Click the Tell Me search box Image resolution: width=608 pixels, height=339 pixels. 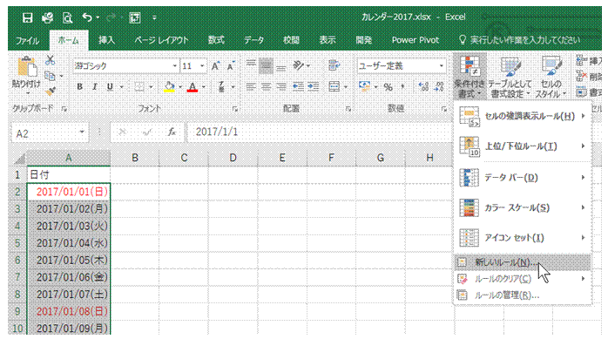click(520, 40)
